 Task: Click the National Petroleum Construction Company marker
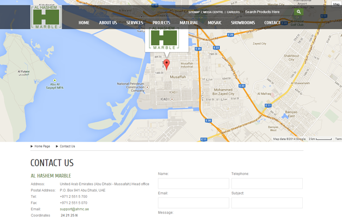[x=147, y=87]
